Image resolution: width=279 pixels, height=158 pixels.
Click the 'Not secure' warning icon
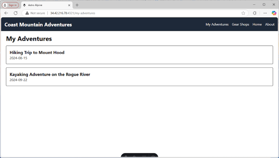click(27, 13)
